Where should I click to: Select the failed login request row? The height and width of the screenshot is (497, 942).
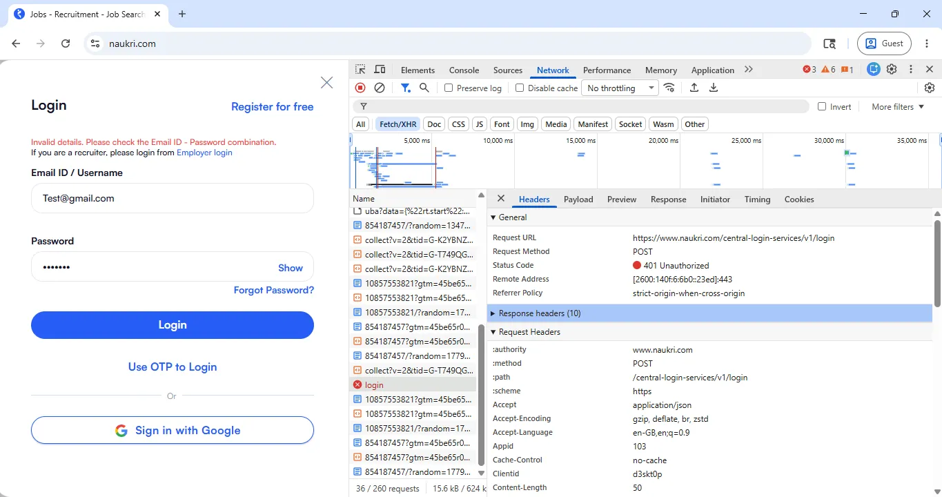[413, 385]
